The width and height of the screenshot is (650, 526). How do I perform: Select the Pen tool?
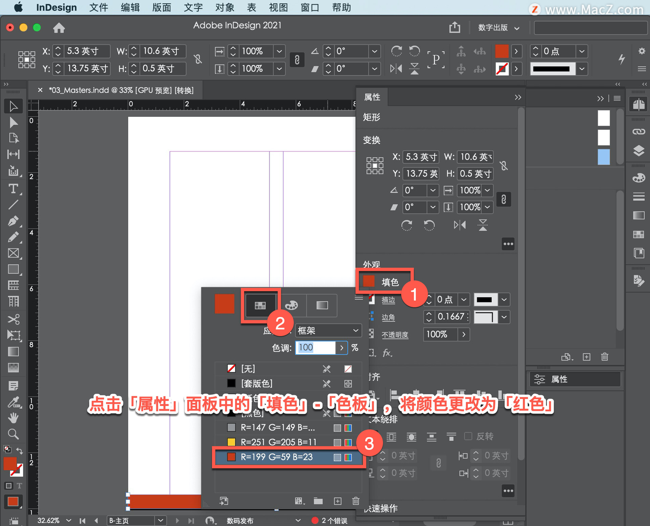pyautogui.click(x=13, y=221)
